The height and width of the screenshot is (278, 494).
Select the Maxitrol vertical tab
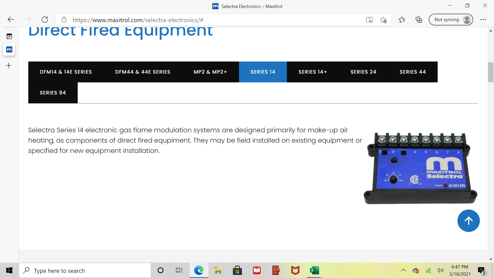coord(9,49)
